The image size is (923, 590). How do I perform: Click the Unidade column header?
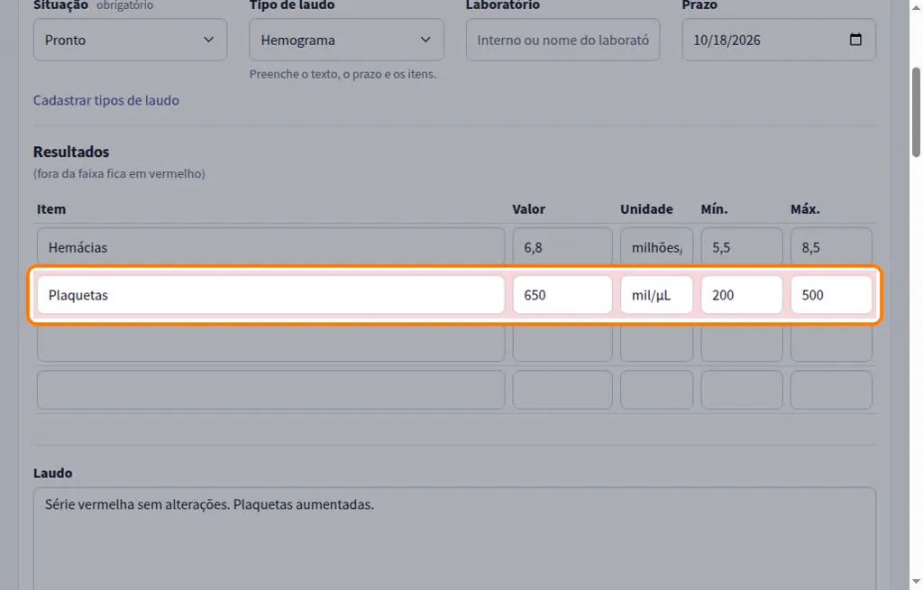point(646,209)
